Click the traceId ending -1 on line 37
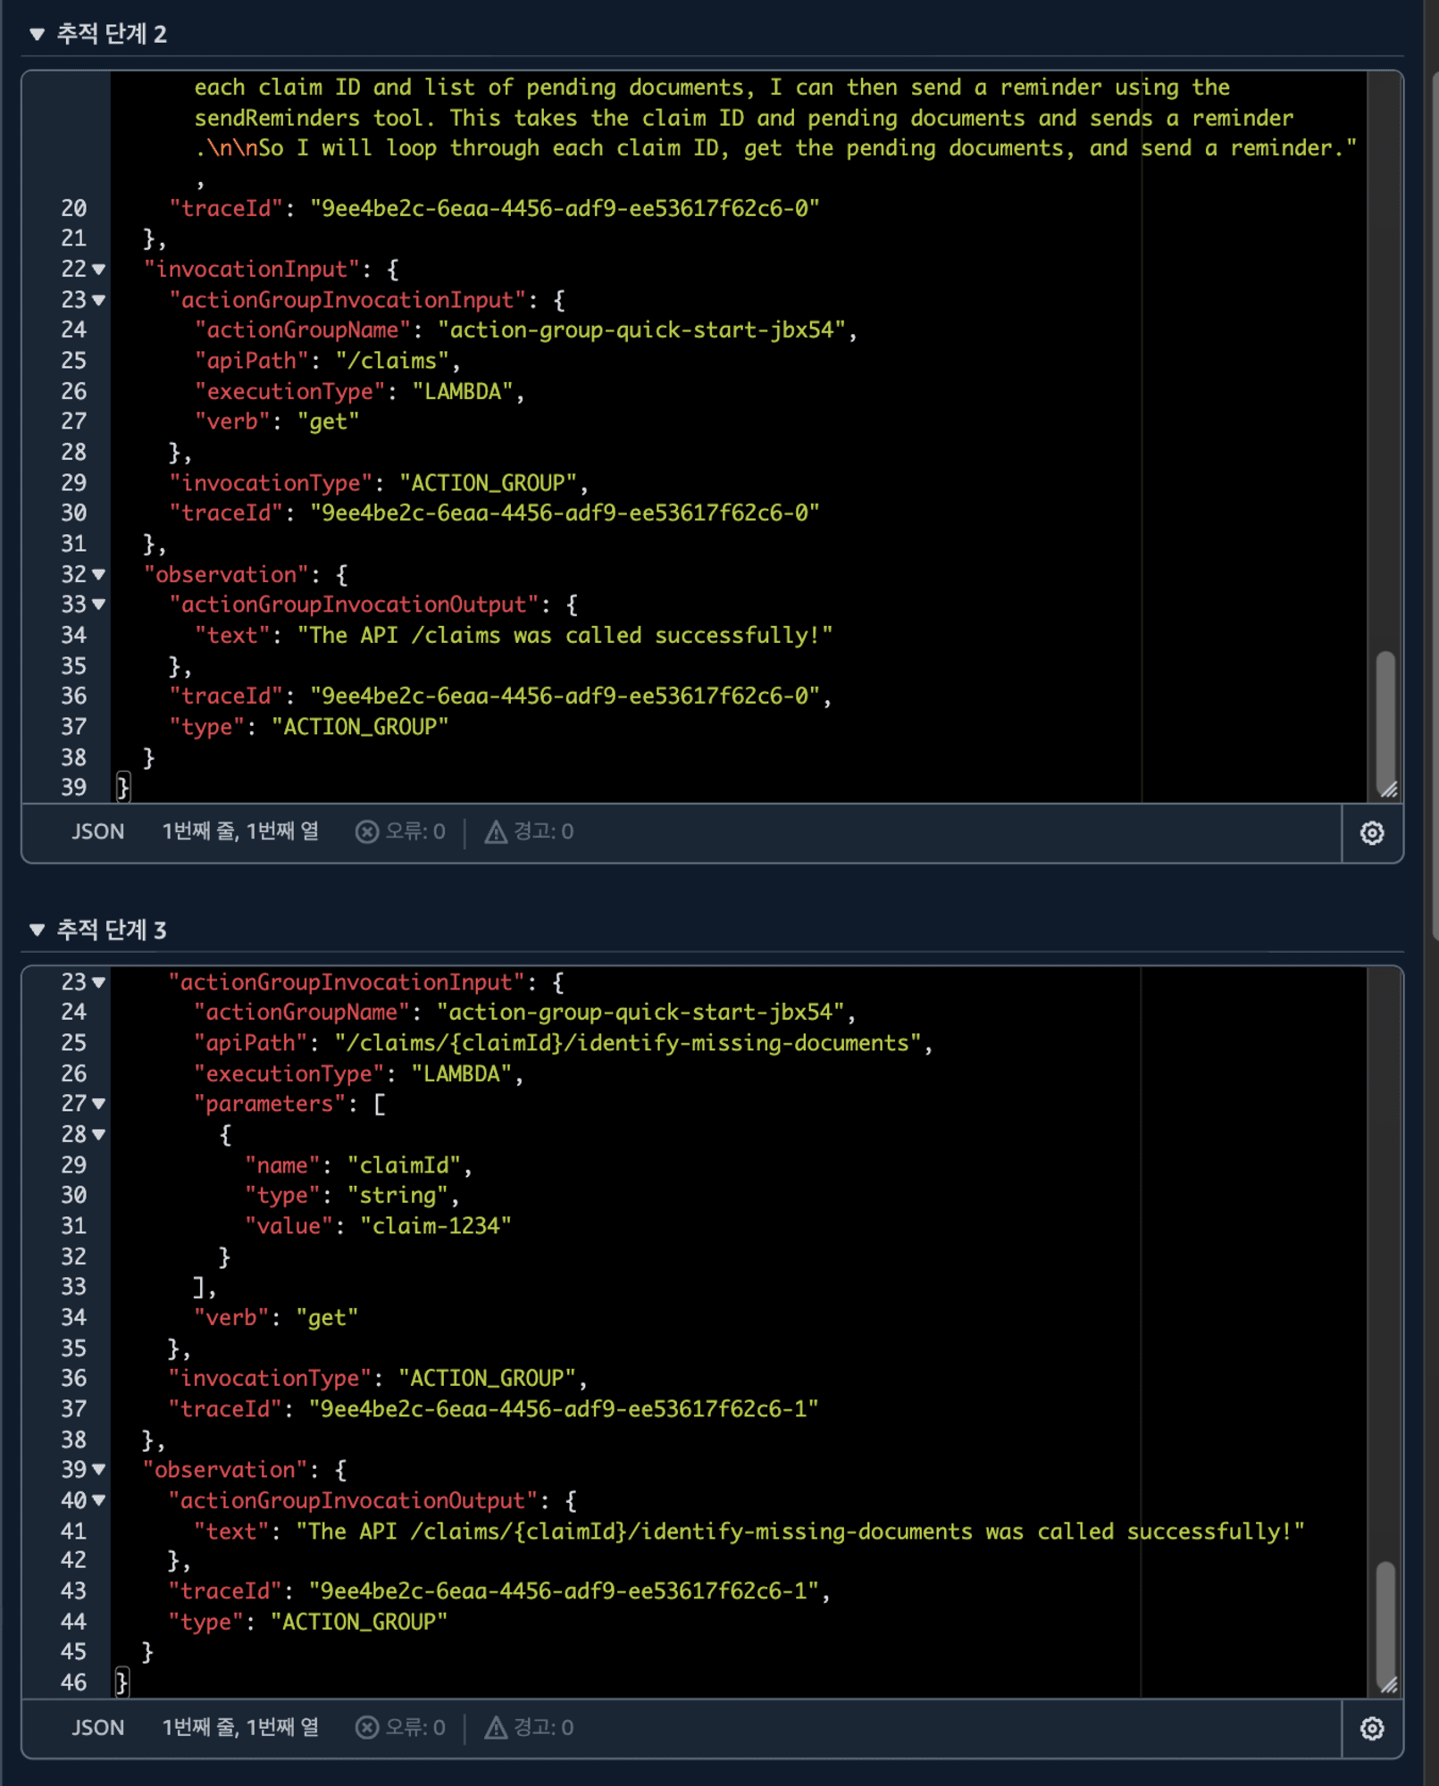Screen dimensions: 1439x1786 [x=564, y=1409]
